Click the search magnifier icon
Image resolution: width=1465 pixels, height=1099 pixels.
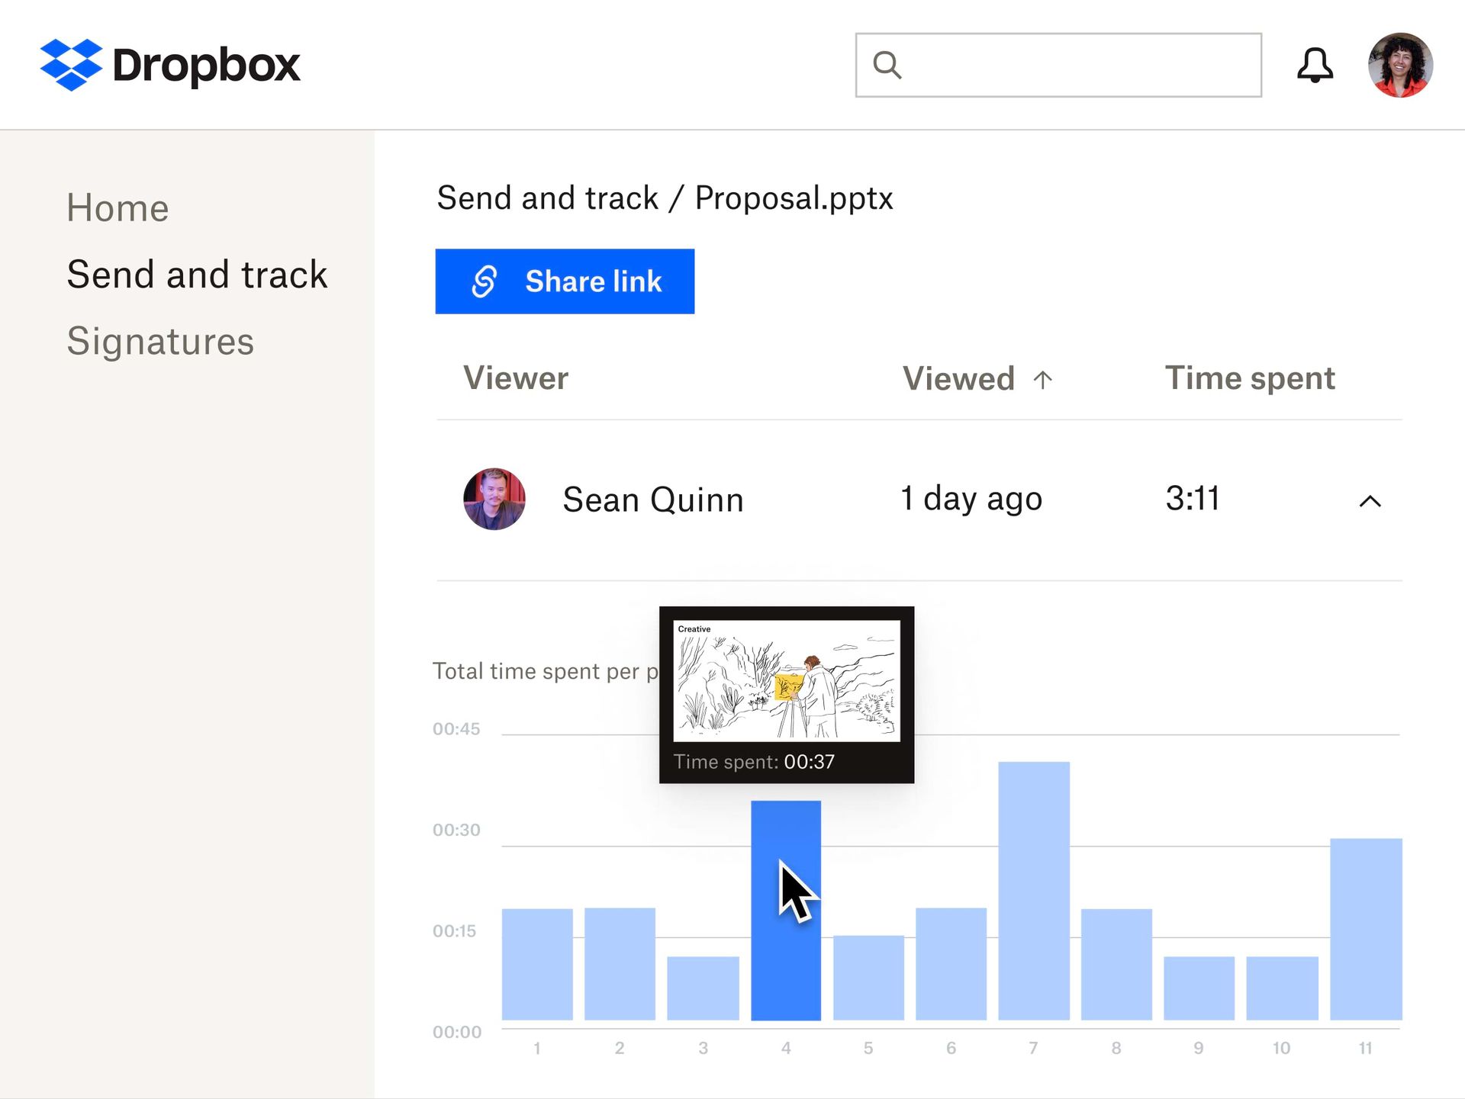coord(887,66)
